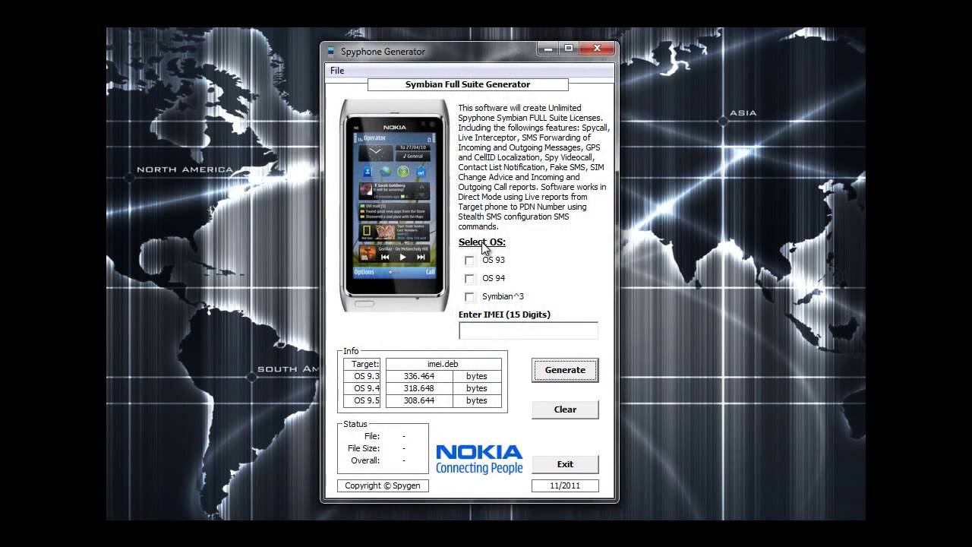Click the Spyphone Generator title bar icon

[x=330, y=52]
